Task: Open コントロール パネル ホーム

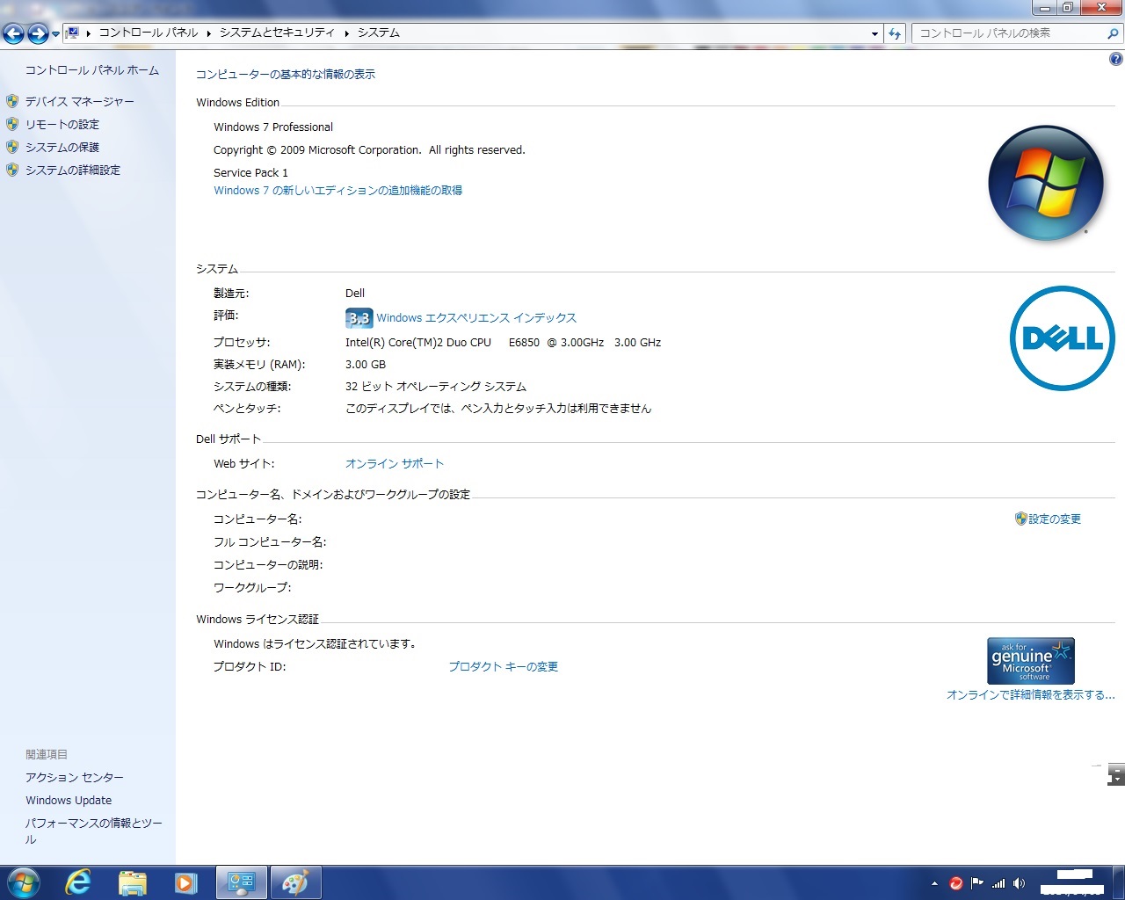Action: point(92,70)
